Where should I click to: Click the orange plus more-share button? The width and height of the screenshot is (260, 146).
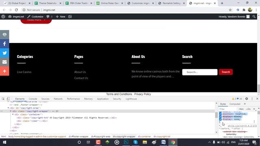[x=4, y=71]
